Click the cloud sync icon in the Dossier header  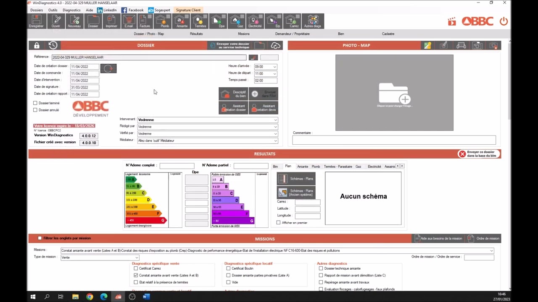click(276, 45)
